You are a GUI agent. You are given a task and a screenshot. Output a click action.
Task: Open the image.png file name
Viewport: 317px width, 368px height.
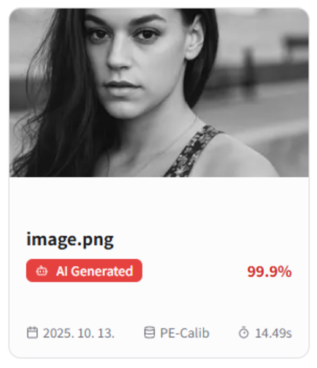pos(70,240)
